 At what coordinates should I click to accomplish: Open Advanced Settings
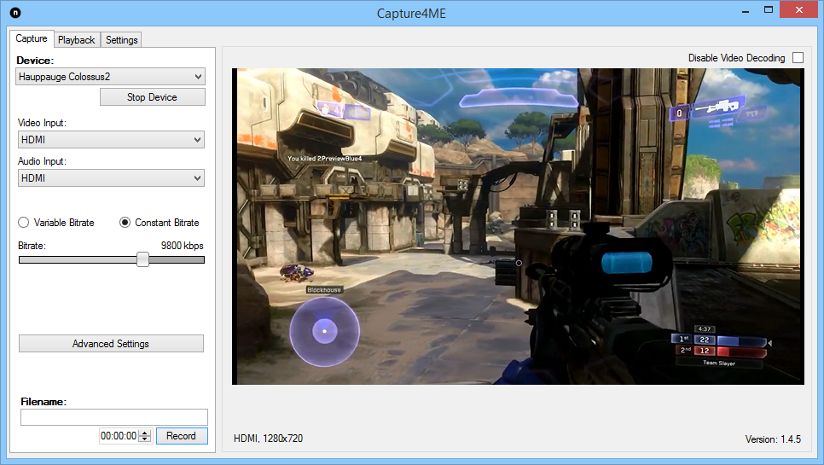[111, 344]
